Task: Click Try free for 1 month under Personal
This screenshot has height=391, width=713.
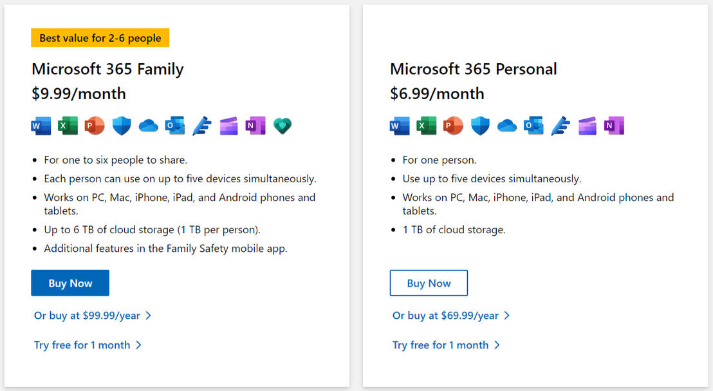Action: coord(441,345)
